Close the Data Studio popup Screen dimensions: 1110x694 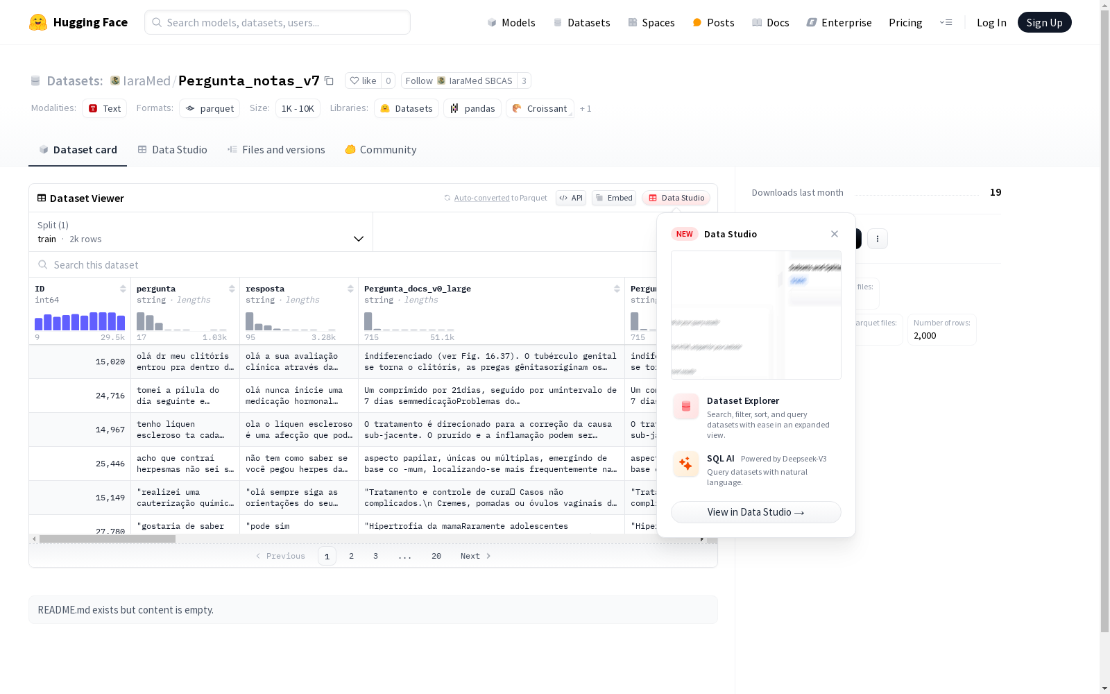coord(835,234)
